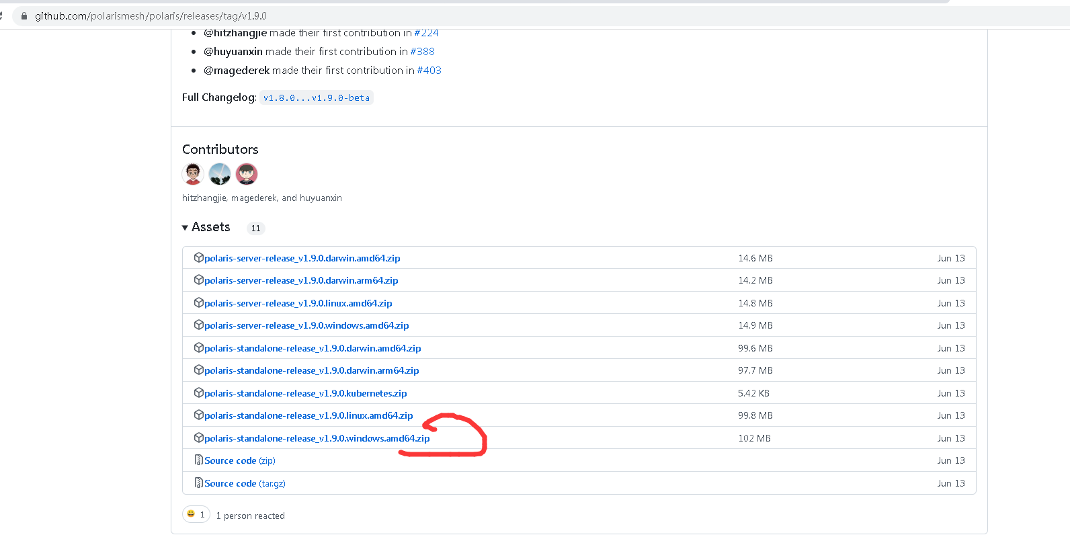The height and width of the screenshot is (539, 1070).
Task: Click the 14.8 MB file size
Action: tap(755, 303)
